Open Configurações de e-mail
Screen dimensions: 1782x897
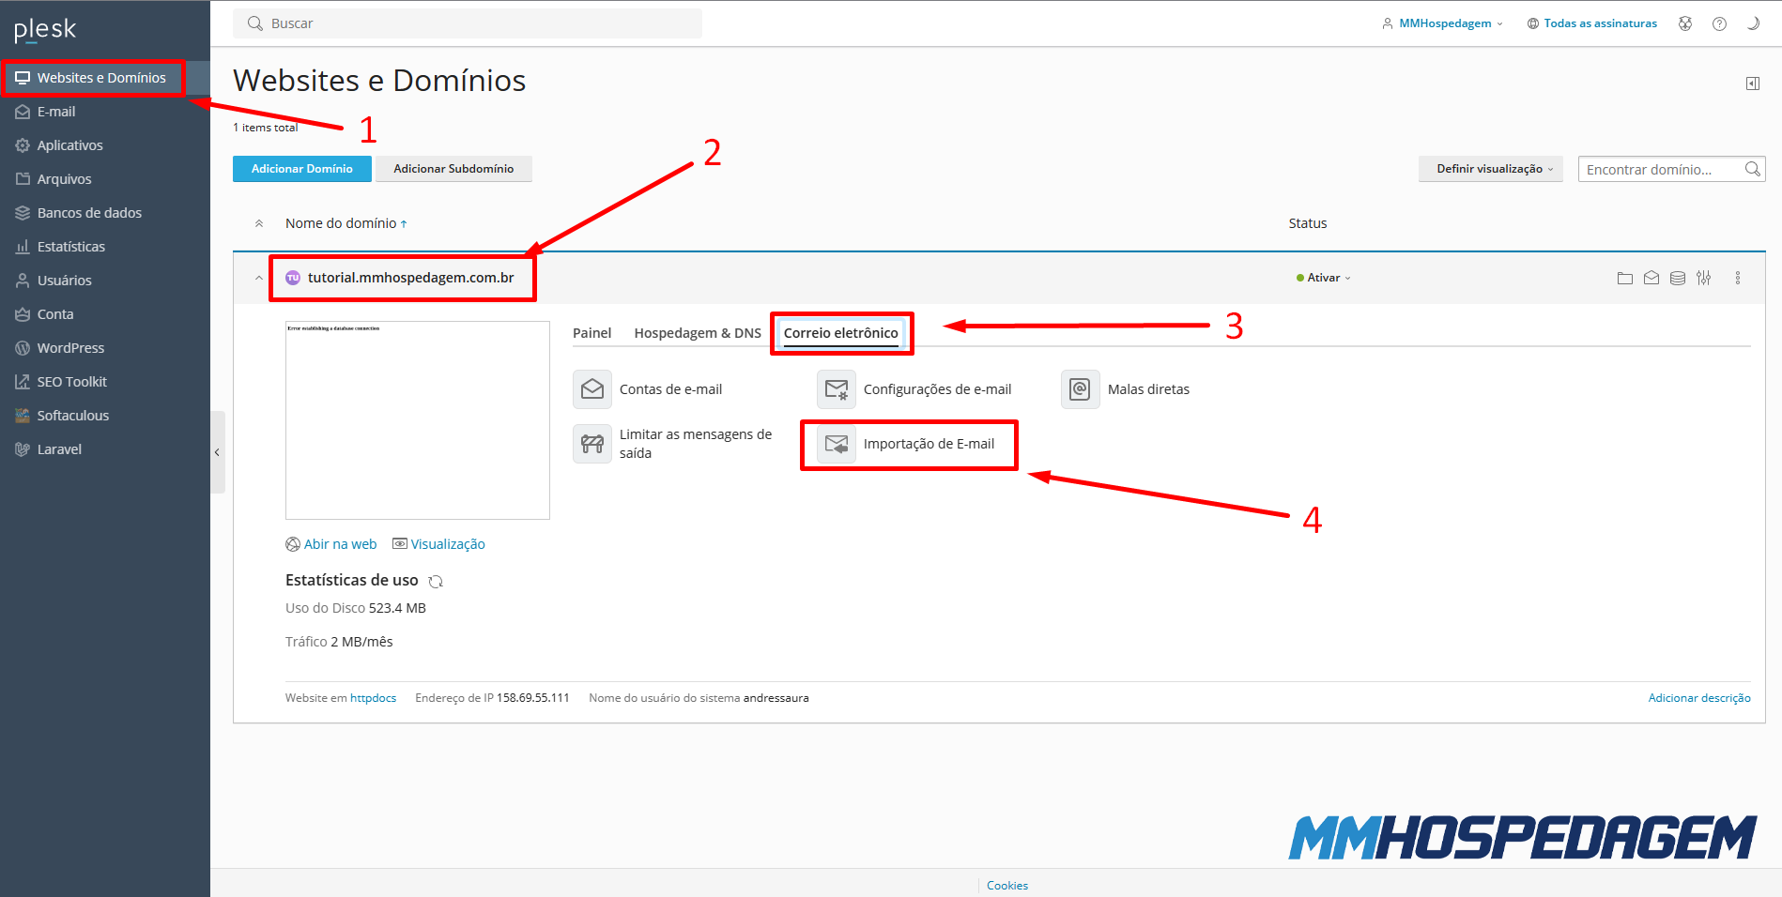(x=914, y=389)
